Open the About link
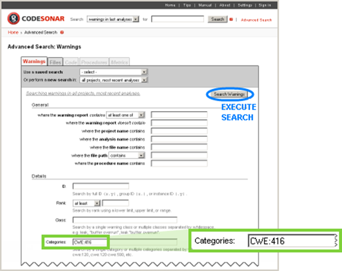 click(x=225, y=5)
